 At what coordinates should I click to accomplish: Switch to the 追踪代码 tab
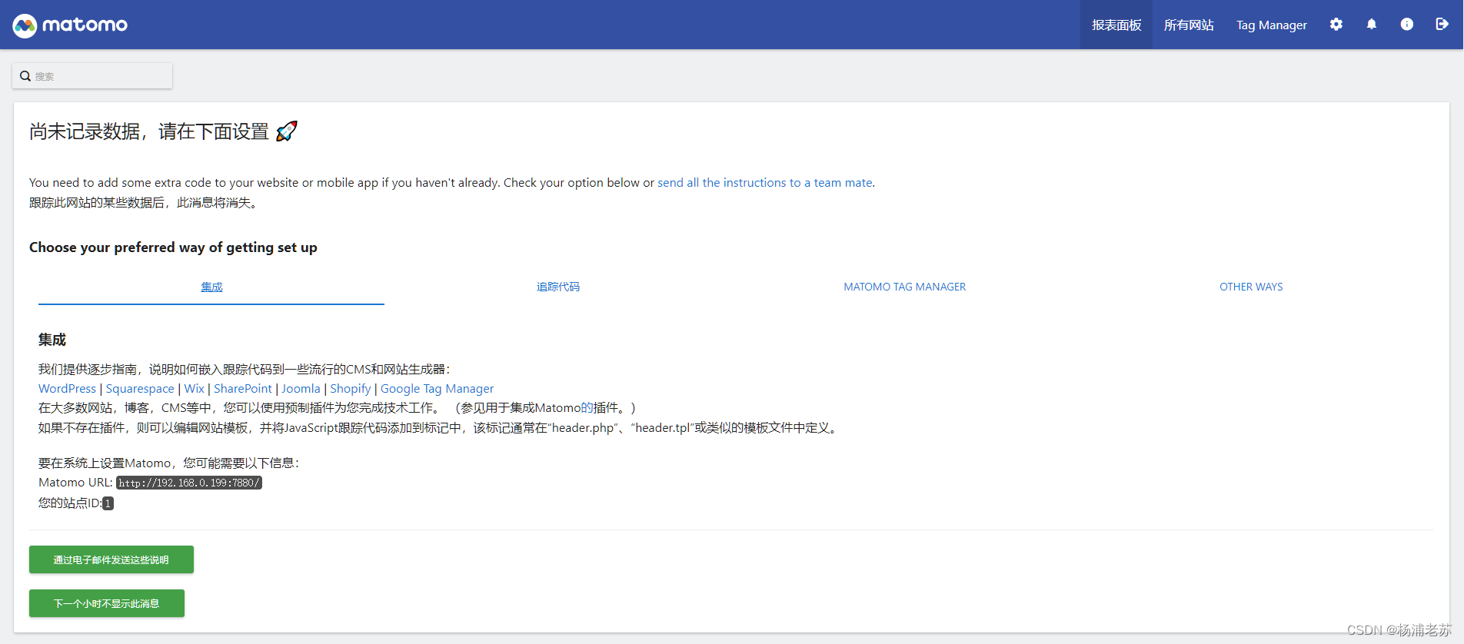[x=558, y=287]
